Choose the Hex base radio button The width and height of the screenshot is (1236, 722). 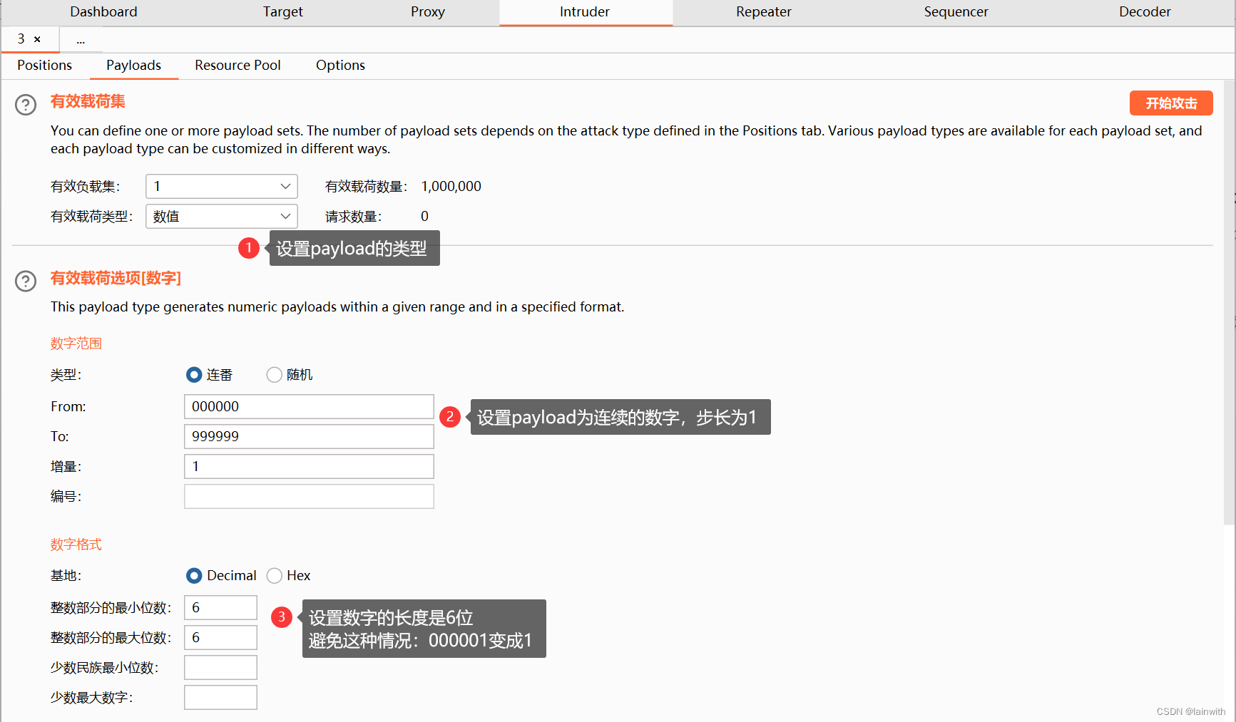[275, 576]
